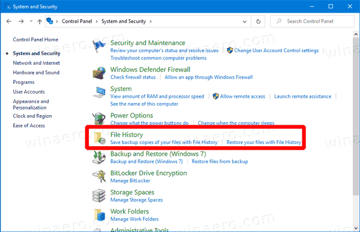Screen dimensions: 360x232
Task: Click the vertical scrollbar thumb
Action: point(356,116)
